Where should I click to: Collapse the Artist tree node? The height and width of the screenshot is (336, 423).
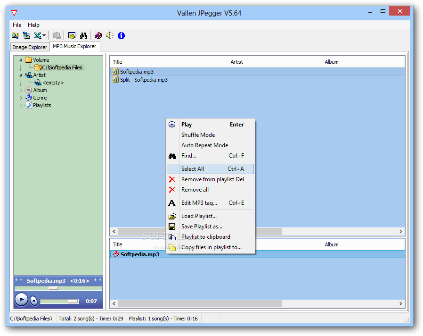pyautogui.click(x=21, y=75)
